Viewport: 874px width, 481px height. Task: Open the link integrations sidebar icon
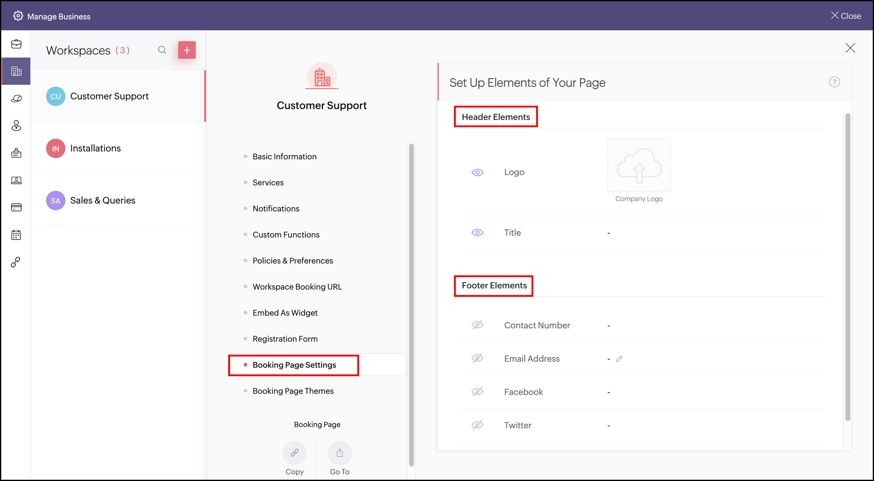pyautogui.click(x=16, y=262)
